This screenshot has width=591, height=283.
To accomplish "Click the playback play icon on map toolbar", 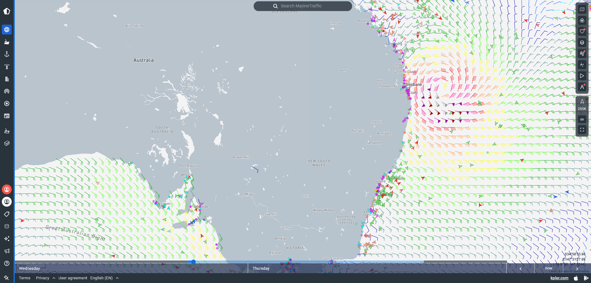I will 582,76.
